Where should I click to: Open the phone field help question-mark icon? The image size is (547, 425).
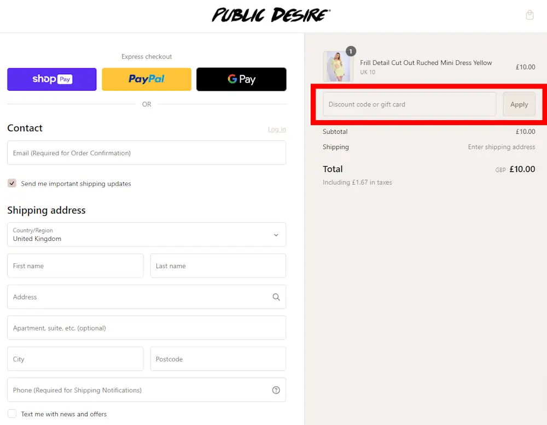click(x=276, y=390)
